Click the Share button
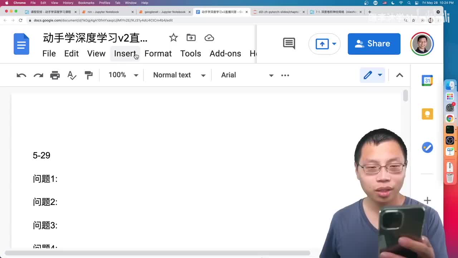Viewport: 458px width, 258px height. pyautogui.click(x=374, y=44)
